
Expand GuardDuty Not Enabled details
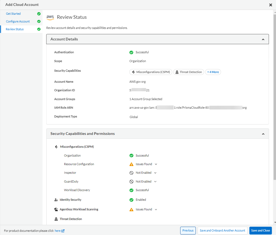(155, 181)
